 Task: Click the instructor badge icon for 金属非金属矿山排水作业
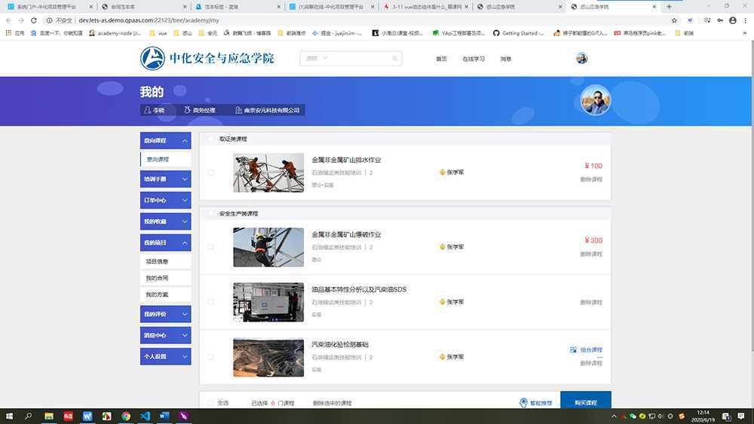pos(443,172)
